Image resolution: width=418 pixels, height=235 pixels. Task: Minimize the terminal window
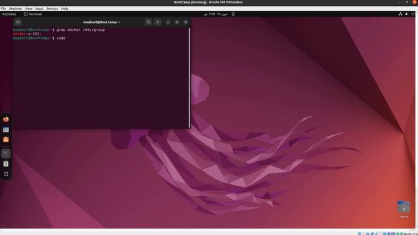tap(168, 22)
